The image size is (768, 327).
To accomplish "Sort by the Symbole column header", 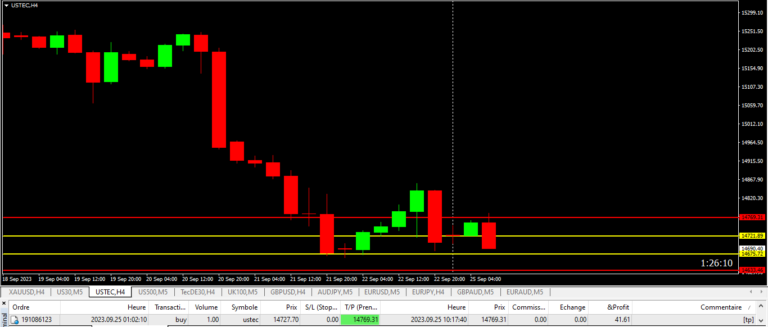I will point(241,307).
